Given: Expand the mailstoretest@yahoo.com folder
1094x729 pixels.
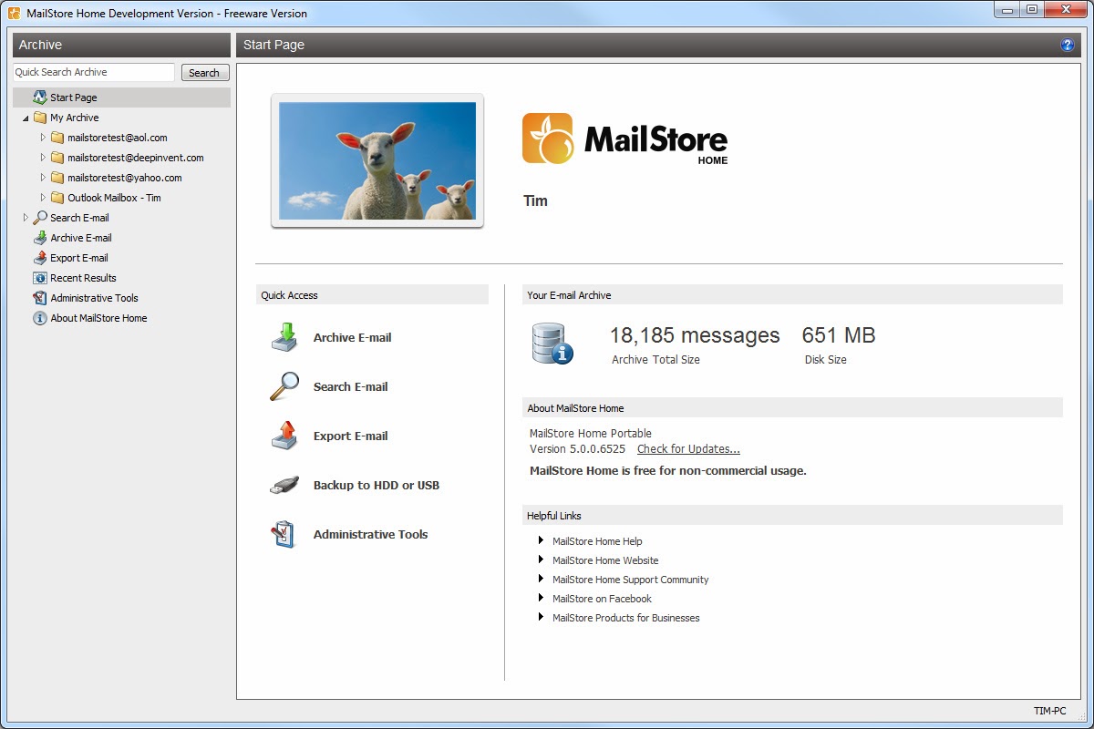Looking at the screenshot, I should click(x=43, y=178).
